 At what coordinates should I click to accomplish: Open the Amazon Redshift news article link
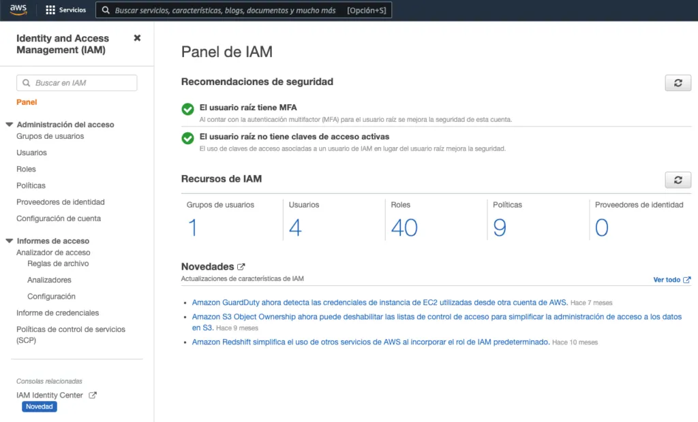click(x=371, y=342)
